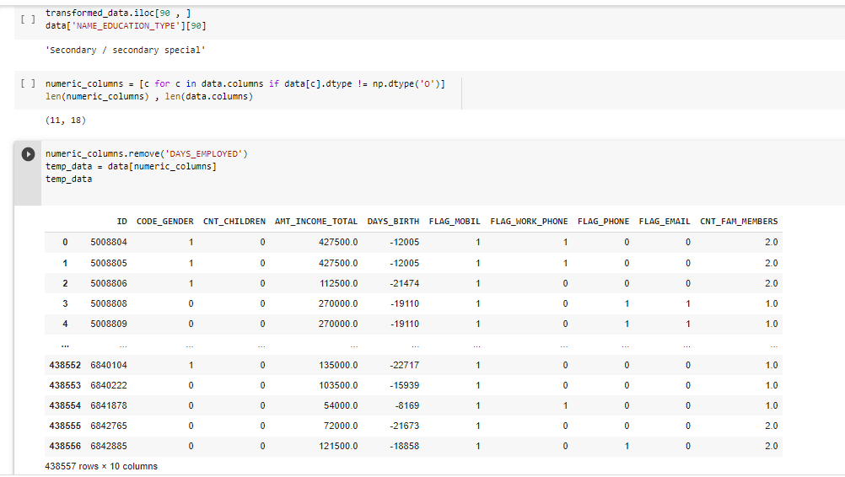Click row index 438553
The height and width of the screenshot is (477, 845).
[x=65, y=385]
